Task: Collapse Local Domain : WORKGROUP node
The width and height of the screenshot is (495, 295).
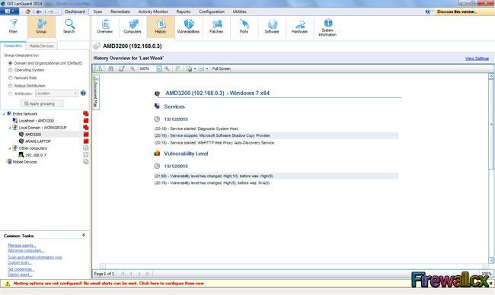Action: [x=10, y=128]
